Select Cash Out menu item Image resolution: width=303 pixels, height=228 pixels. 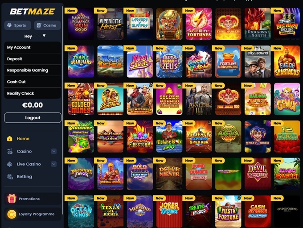33,82
